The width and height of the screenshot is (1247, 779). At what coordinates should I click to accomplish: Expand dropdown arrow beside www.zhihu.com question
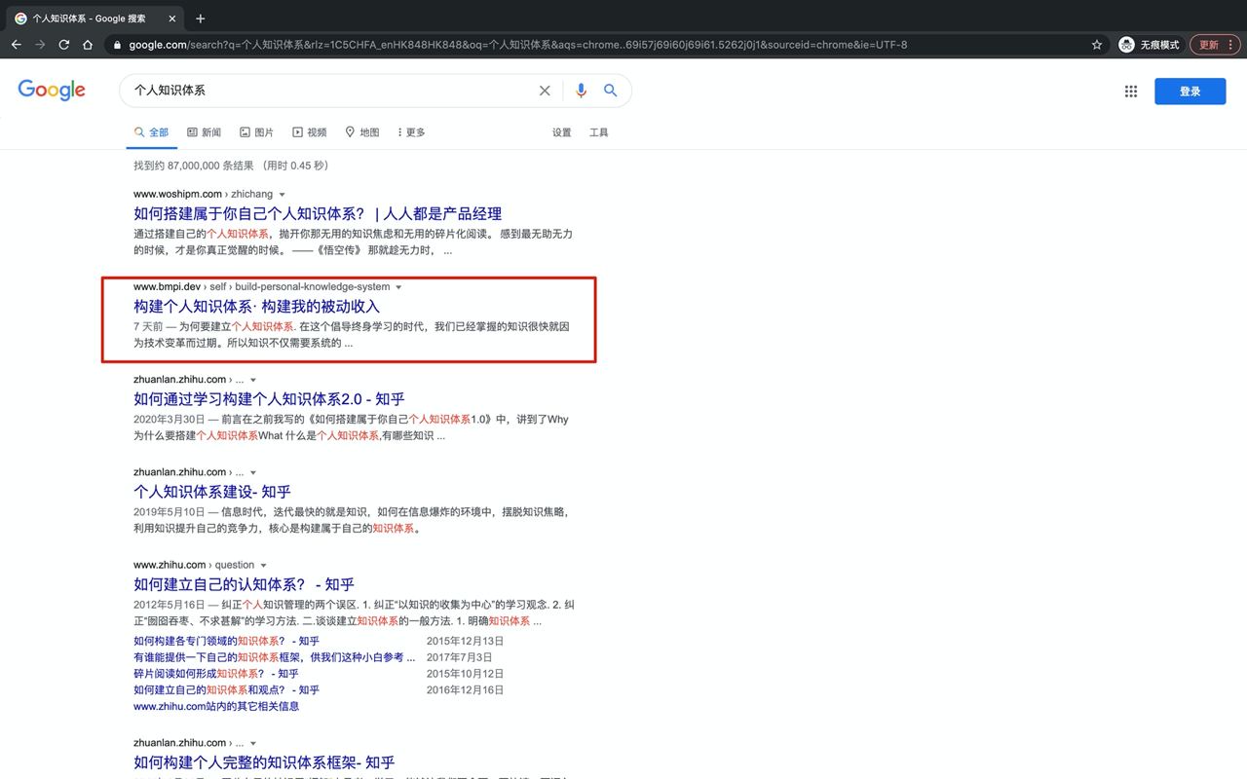click(263, 566)
